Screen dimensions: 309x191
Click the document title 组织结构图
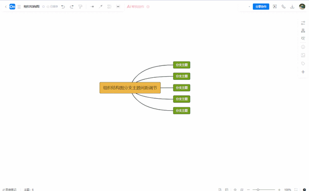pos(31,7)
